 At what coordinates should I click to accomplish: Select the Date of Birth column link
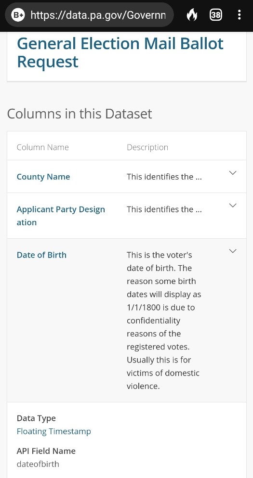pos(41,255)
